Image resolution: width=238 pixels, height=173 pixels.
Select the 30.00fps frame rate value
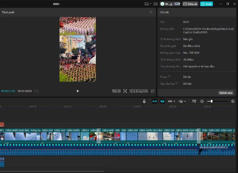[188, 59]
